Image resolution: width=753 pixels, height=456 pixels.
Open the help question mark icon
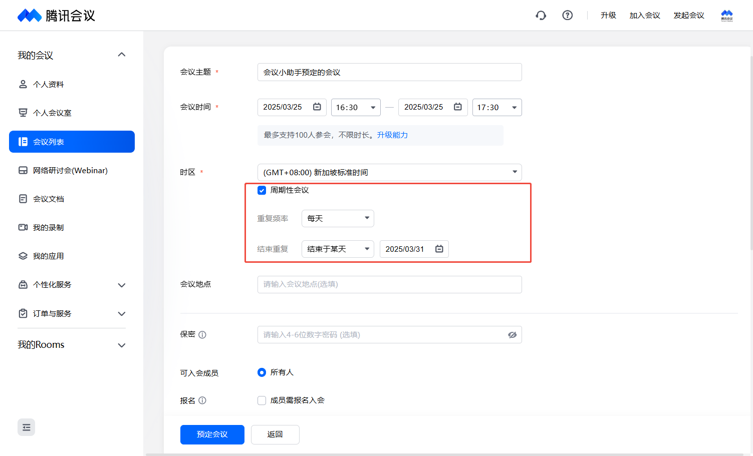(x=567, y=16)
